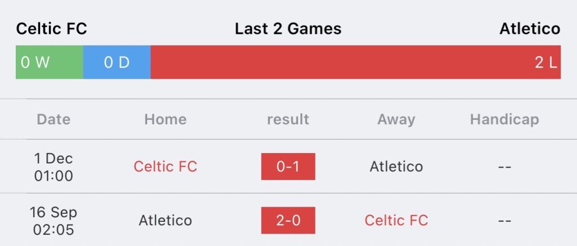Select the Atletico team heading
The width and height of the screenshot is (577, 246).
pos(530,29)
